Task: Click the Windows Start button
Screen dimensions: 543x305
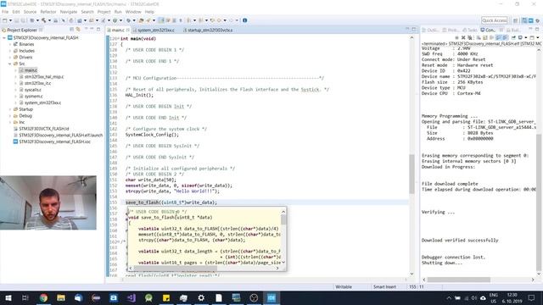Action: [8, 297]
